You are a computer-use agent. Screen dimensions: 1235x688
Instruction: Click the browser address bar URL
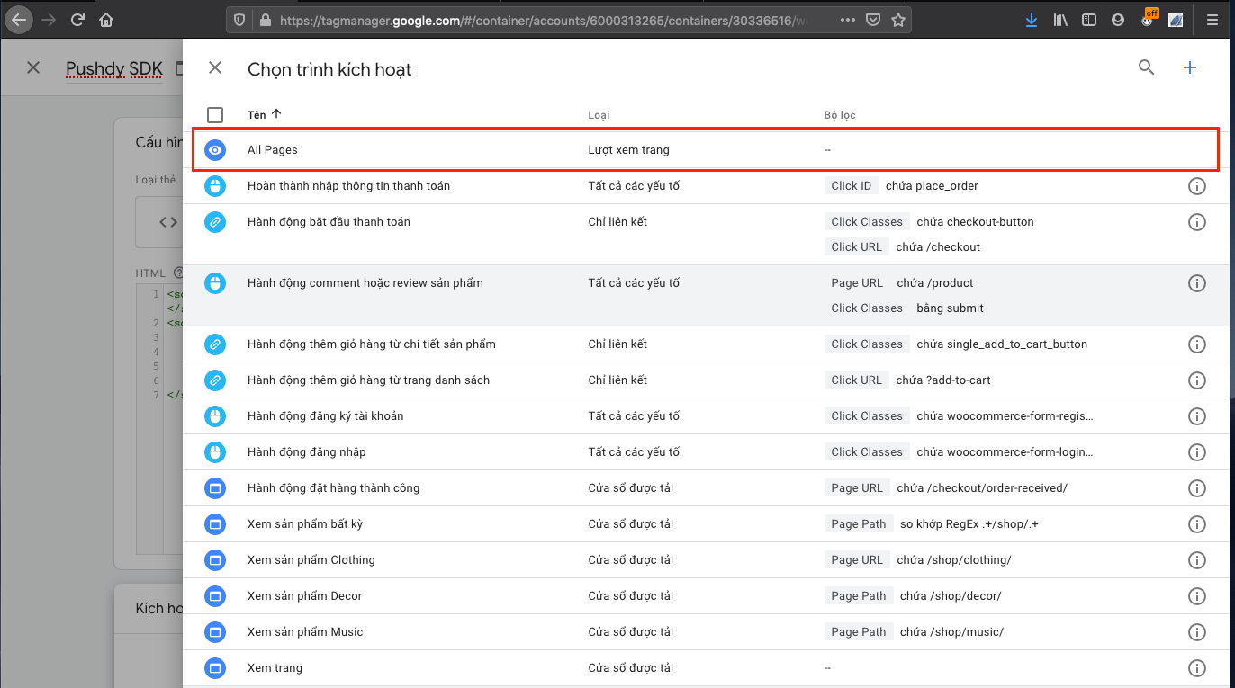tap(540, 20)
